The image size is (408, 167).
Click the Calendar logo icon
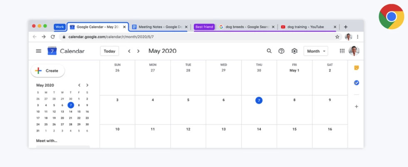tap(52, 51)
